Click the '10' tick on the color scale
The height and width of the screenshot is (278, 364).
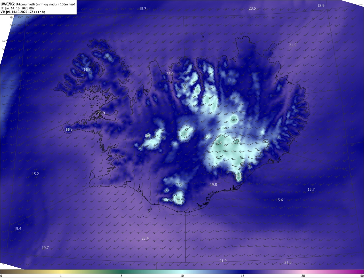pos(182,276)
